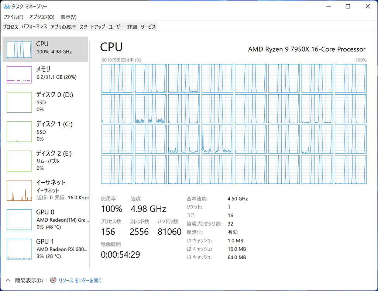
Task: Select the パフォーマンス tab
Action: tap(34, 27)
